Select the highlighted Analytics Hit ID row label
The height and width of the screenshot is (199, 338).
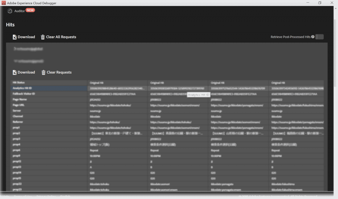coord(22,88)
